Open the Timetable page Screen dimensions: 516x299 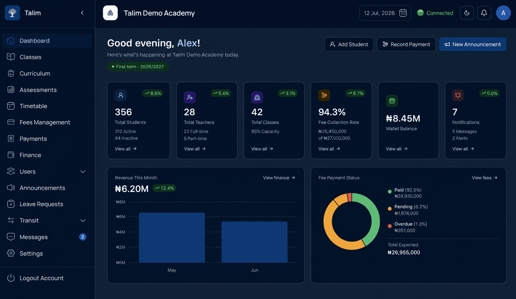click(x=47, y=106)
